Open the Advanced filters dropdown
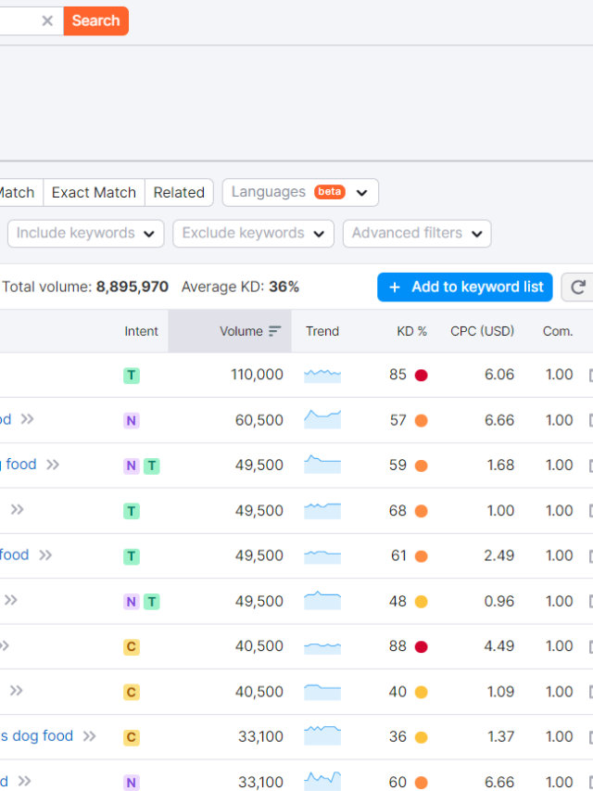Image resolution: width=593 pixels, height=791 pixels. click(416, 234)
